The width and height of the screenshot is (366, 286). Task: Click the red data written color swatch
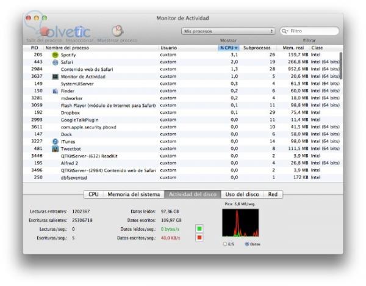click(x=199, y=238)
